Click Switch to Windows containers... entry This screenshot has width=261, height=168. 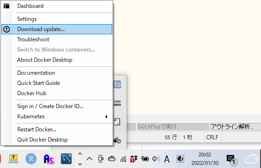click(57, 50)
